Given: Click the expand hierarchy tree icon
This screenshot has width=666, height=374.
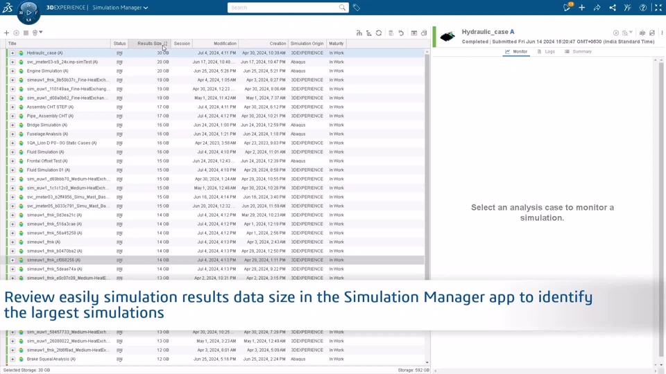Looking at the screenshot, I should pyautogui.click(x=359, y=33).
